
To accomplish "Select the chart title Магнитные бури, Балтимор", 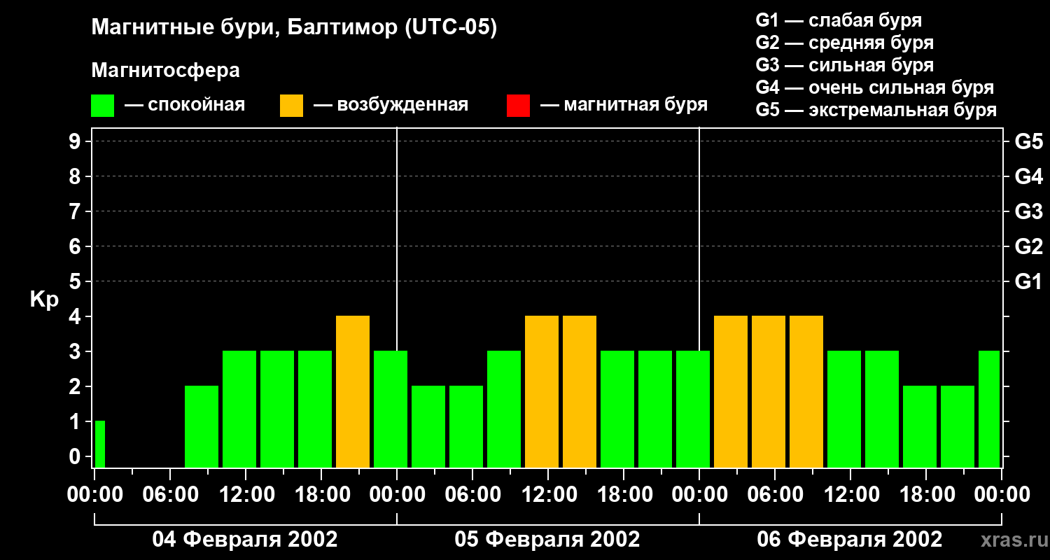I will [294, 29].
